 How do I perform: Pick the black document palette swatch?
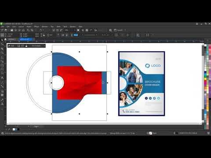point(18,129)
